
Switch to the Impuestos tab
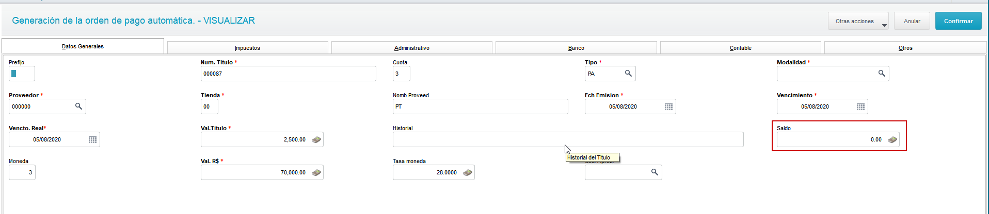point(247,48)
